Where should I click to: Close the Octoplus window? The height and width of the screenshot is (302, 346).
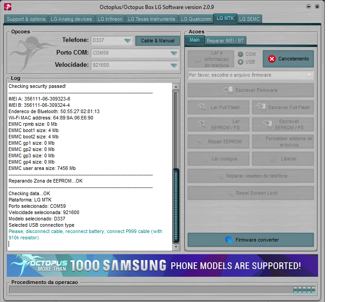pyautogui.click(x=317, y=7)
